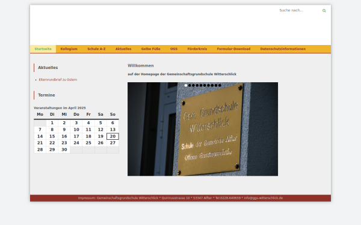Select day 2 in the April calendar
The image size is (361, 225).
[x=64, y=123]
